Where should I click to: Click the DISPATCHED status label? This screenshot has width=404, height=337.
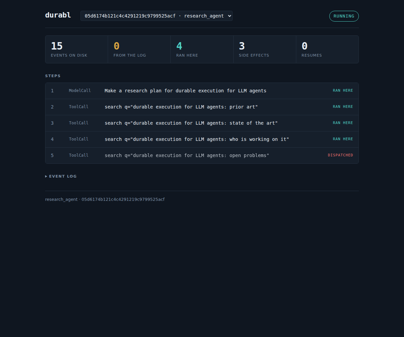[340, 155]
